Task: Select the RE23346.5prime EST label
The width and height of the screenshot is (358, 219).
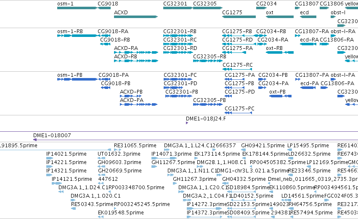Action: coord(309,171)
